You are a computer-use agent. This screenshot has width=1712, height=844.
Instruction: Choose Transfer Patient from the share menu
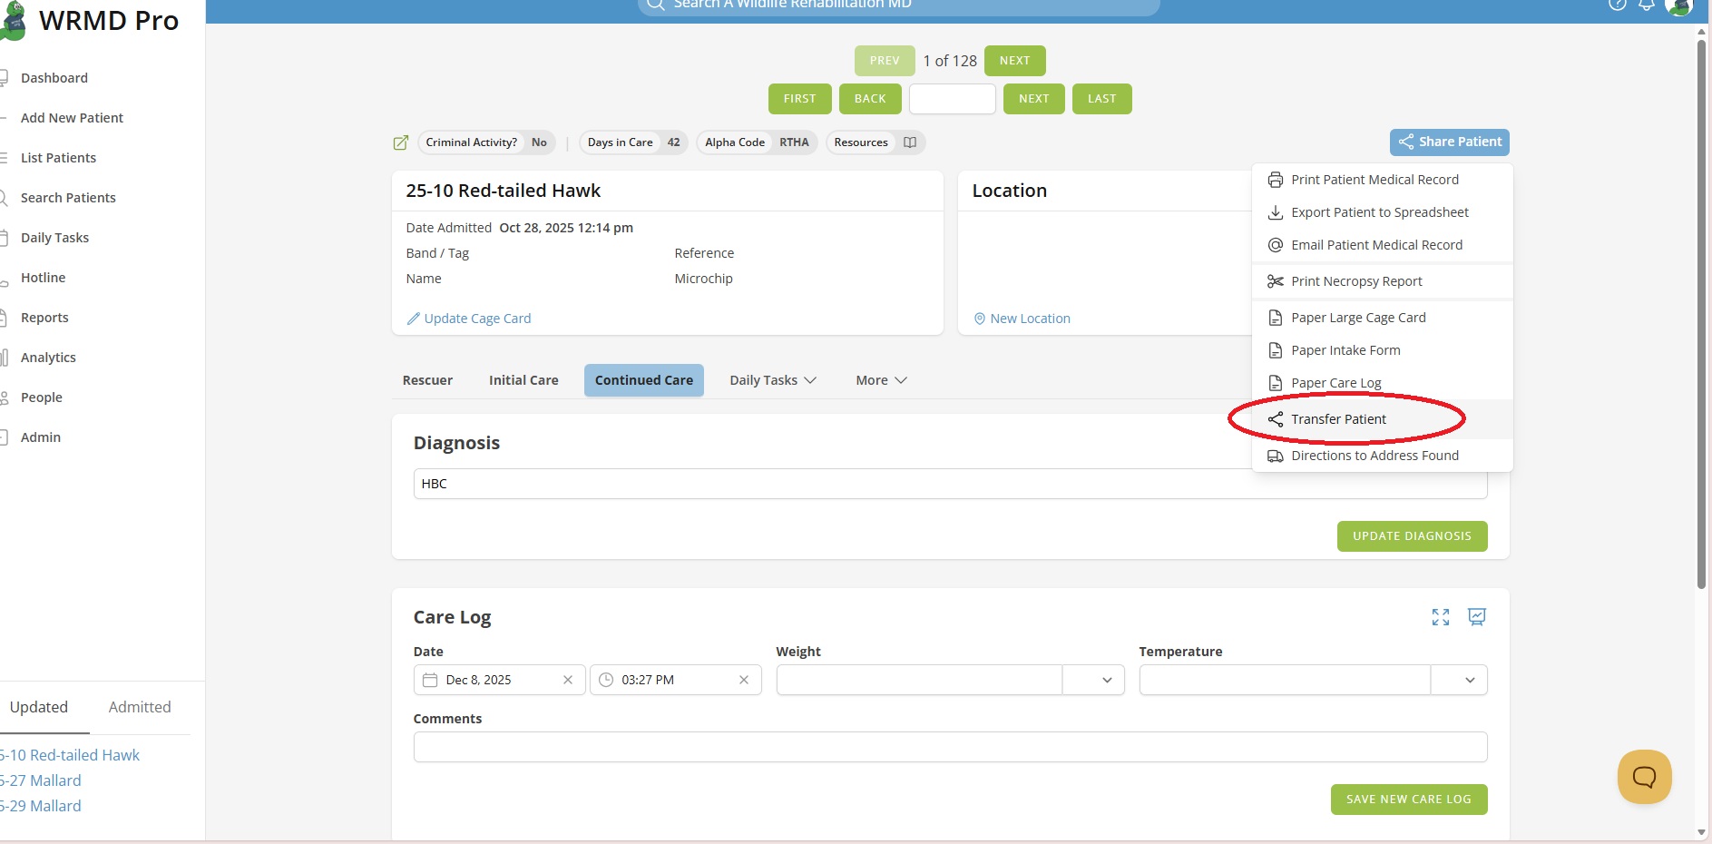(x=1382, y=419)
